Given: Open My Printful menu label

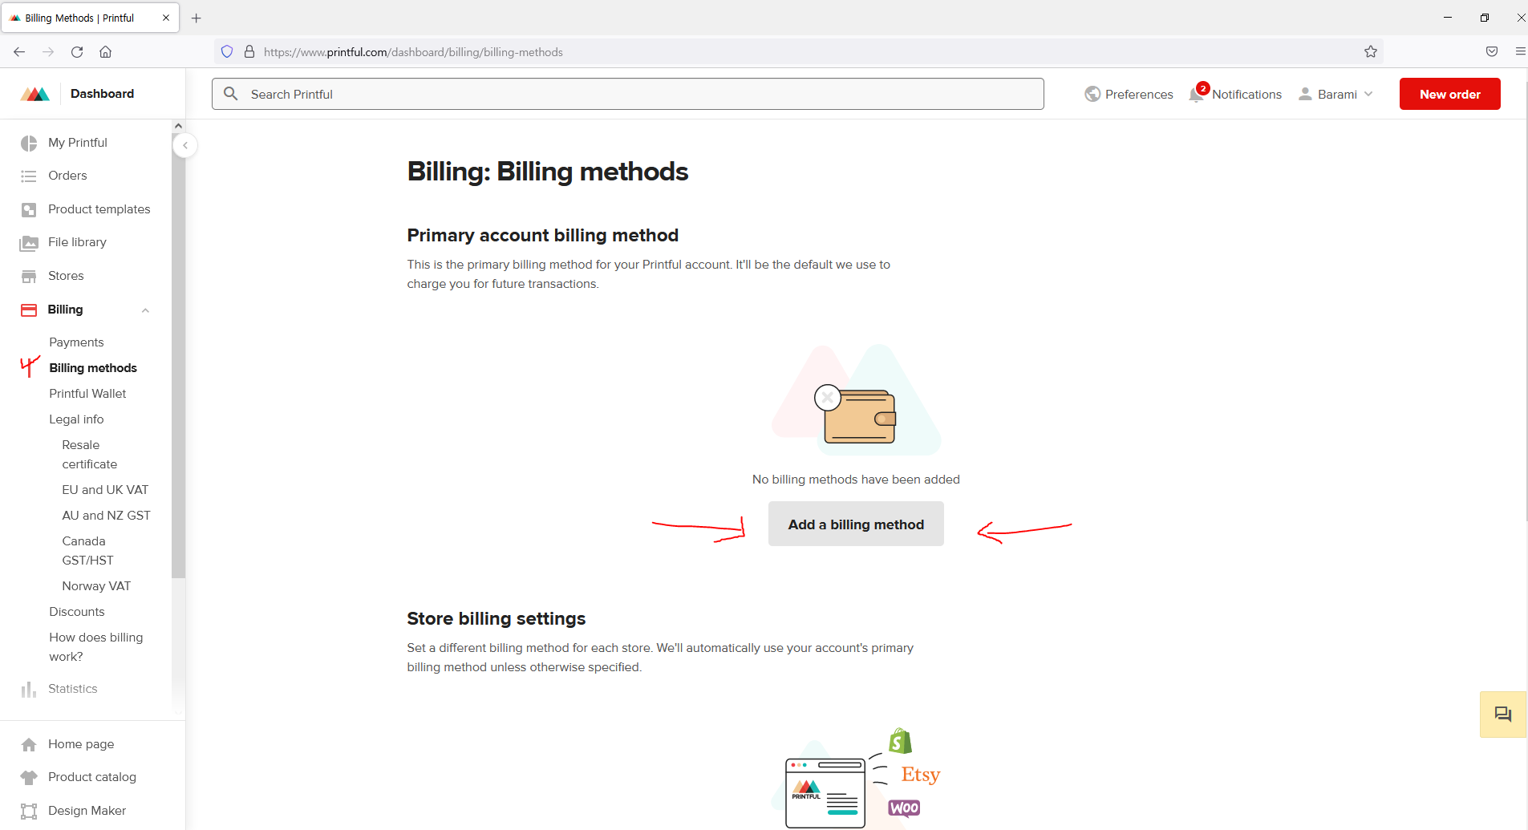Looking at the screenshot, I should 78,143.
